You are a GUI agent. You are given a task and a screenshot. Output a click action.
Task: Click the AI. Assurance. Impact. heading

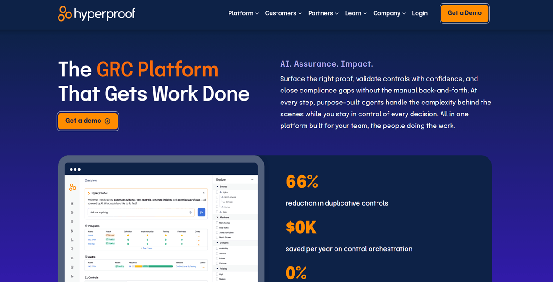point(327,64)
